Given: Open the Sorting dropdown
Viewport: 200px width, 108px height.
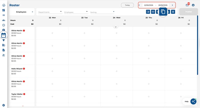Looking at the screenshot, I should [102, 12].
